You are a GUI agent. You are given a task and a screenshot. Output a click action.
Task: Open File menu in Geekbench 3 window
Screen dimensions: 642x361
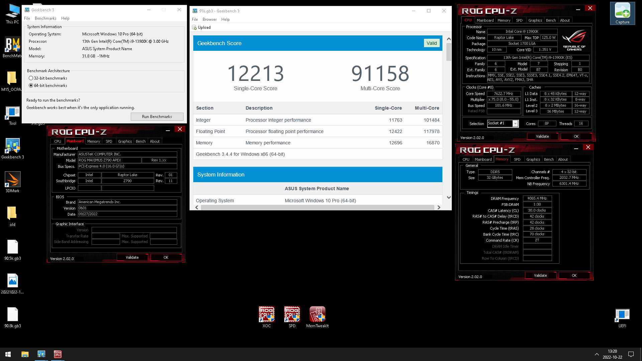(x=27, y=18)
